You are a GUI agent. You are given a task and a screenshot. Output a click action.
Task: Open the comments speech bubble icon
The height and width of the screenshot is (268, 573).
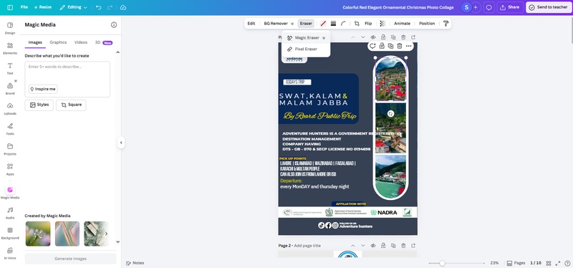(x=488, y=7)
